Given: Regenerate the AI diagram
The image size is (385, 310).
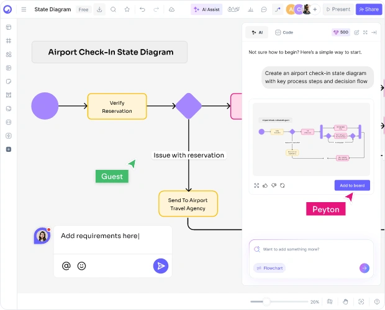Looking at the screenshot, I should pyautogui.click(x=283, y=185).
